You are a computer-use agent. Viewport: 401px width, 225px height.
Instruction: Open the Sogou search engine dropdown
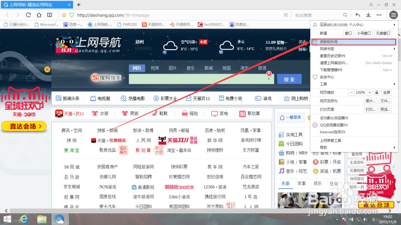coord(124,78)
